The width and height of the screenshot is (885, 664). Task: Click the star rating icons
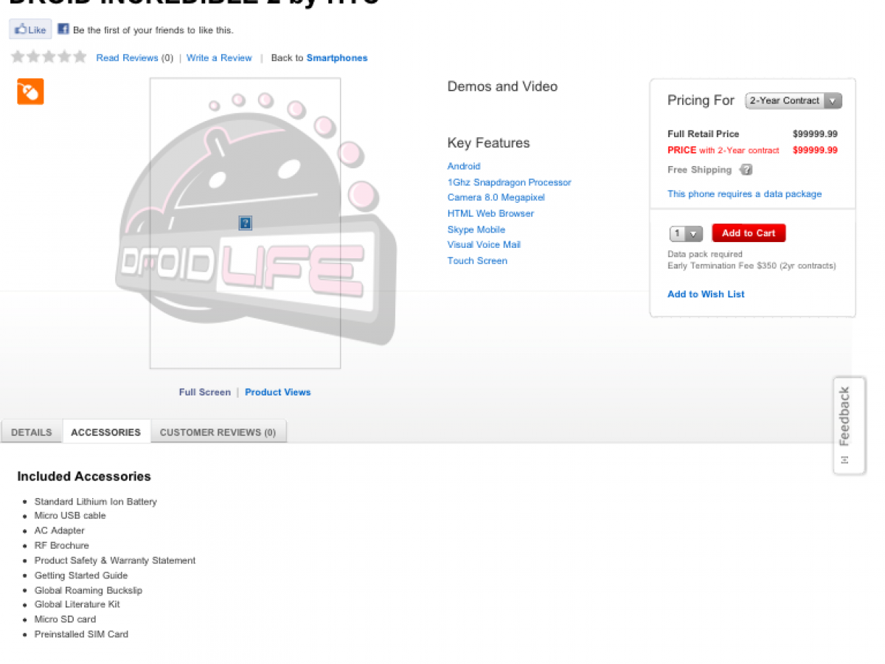[49, 57]
